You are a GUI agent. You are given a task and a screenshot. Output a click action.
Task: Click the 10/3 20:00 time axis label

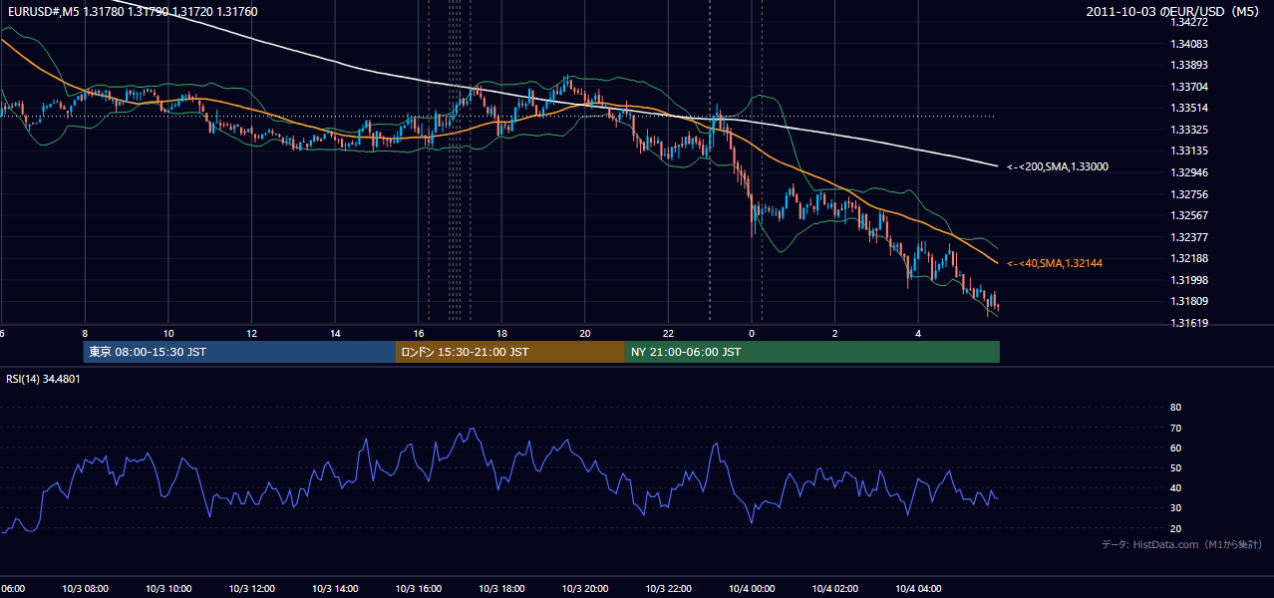point(585,589)
